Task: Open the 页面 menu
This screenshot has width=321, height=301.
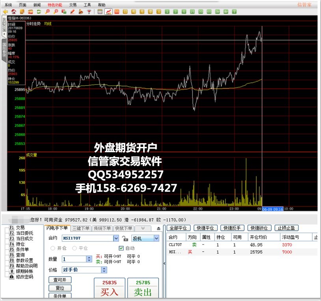Action: coord(22,5)
